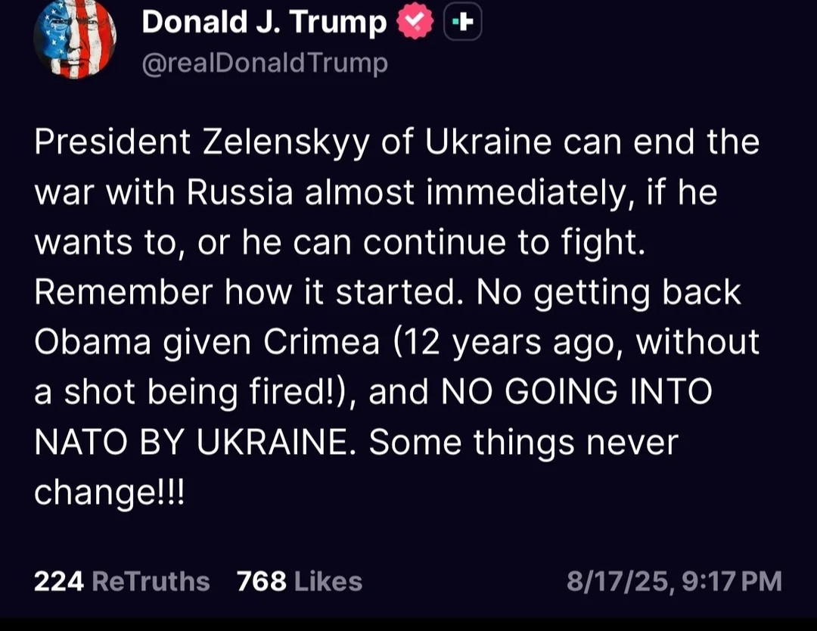Click the capitalized phrase "NO GOING INTO"
Viewport: 817px width, 631px height.
pos(576,392)
